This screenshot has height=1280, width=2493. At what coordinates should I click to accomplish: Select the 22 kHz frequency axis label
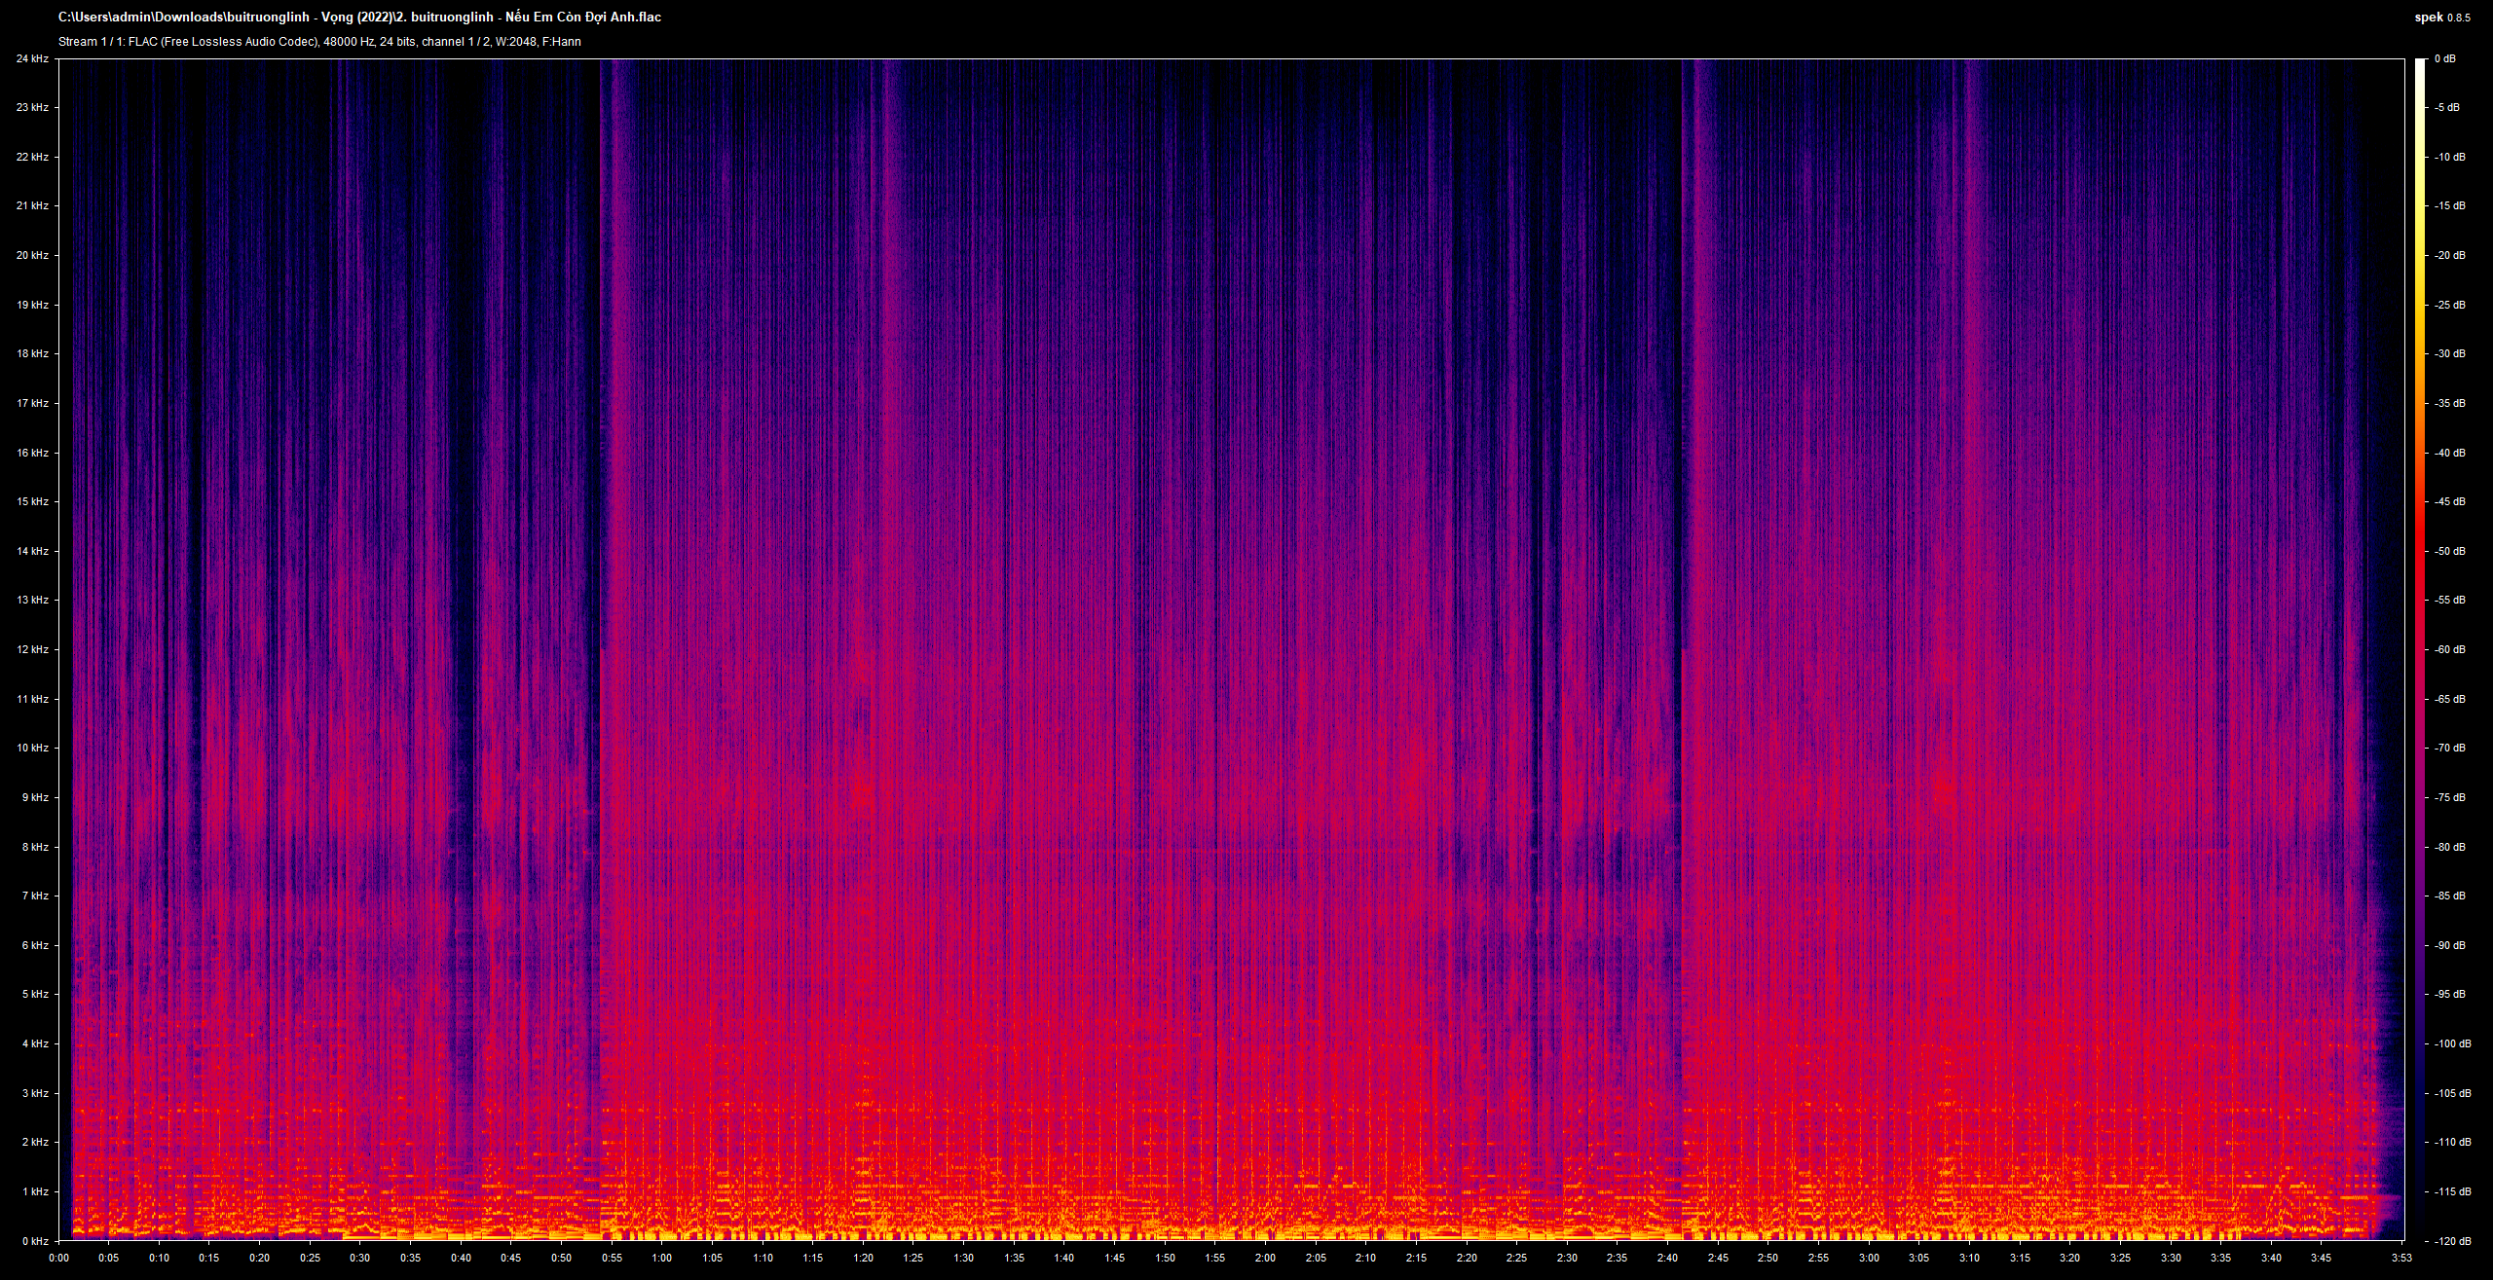tap(32, 157)
